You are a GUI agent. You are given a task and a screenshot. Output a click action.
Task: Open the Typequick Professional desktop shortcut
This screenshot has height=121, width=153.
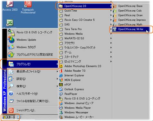[x=28, y=7]
